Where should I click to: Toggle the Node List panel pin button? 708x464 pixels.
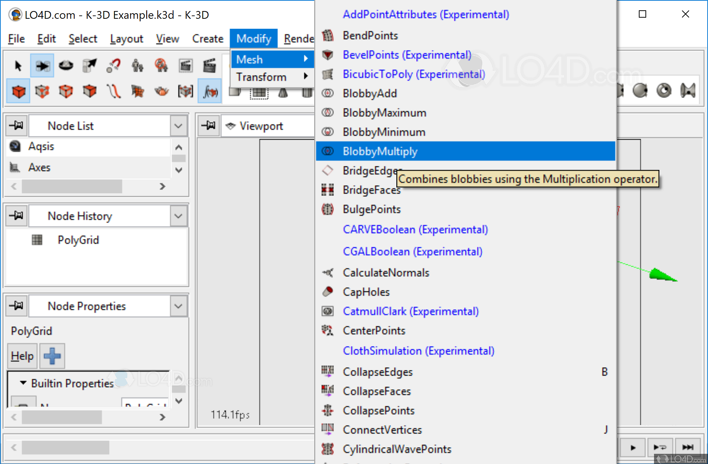[16, 126]
